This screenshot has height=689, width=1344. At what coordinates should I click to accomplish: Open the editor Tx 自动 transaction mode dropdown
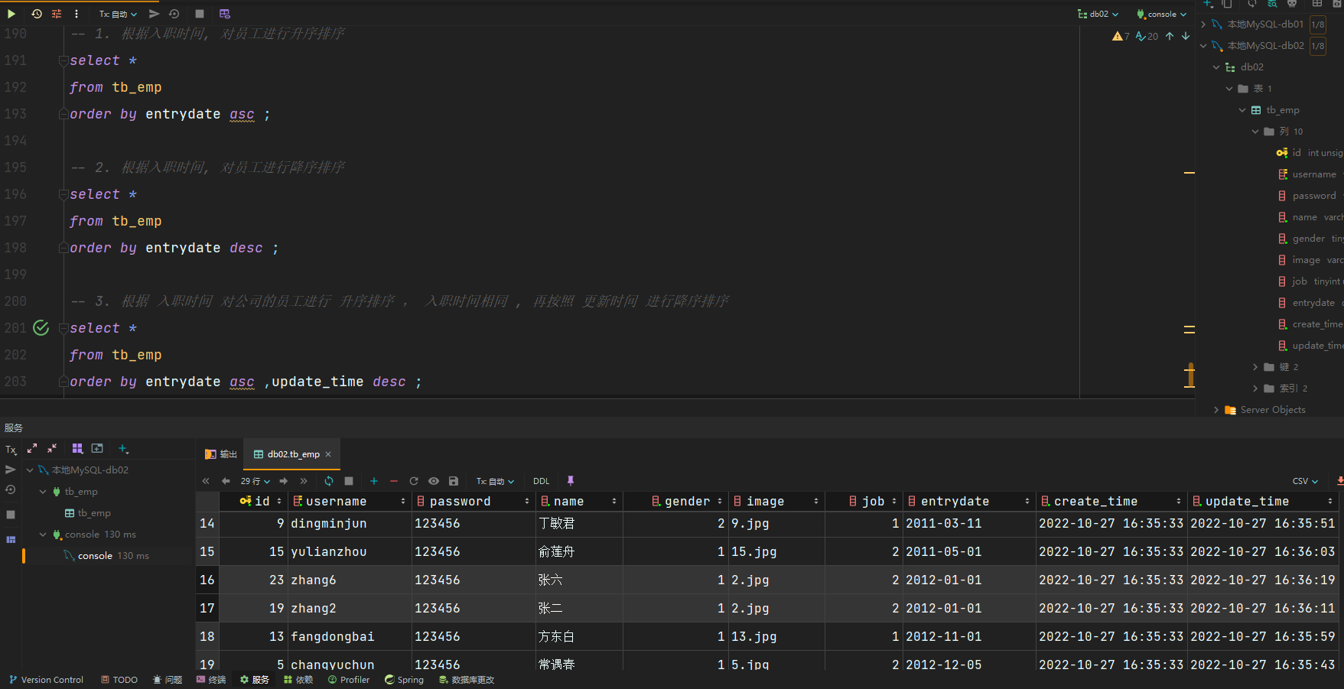point(118,14)
